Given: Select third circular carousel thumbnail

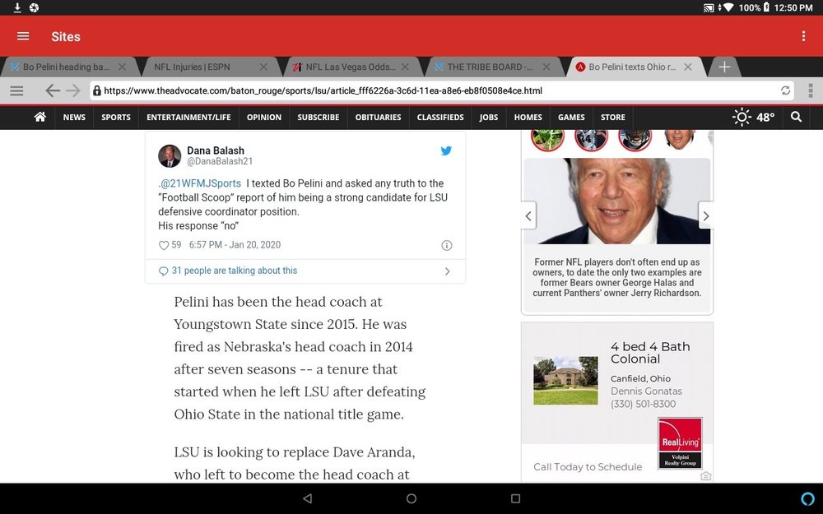Looking at the screenshot, I should pos(635,139).
